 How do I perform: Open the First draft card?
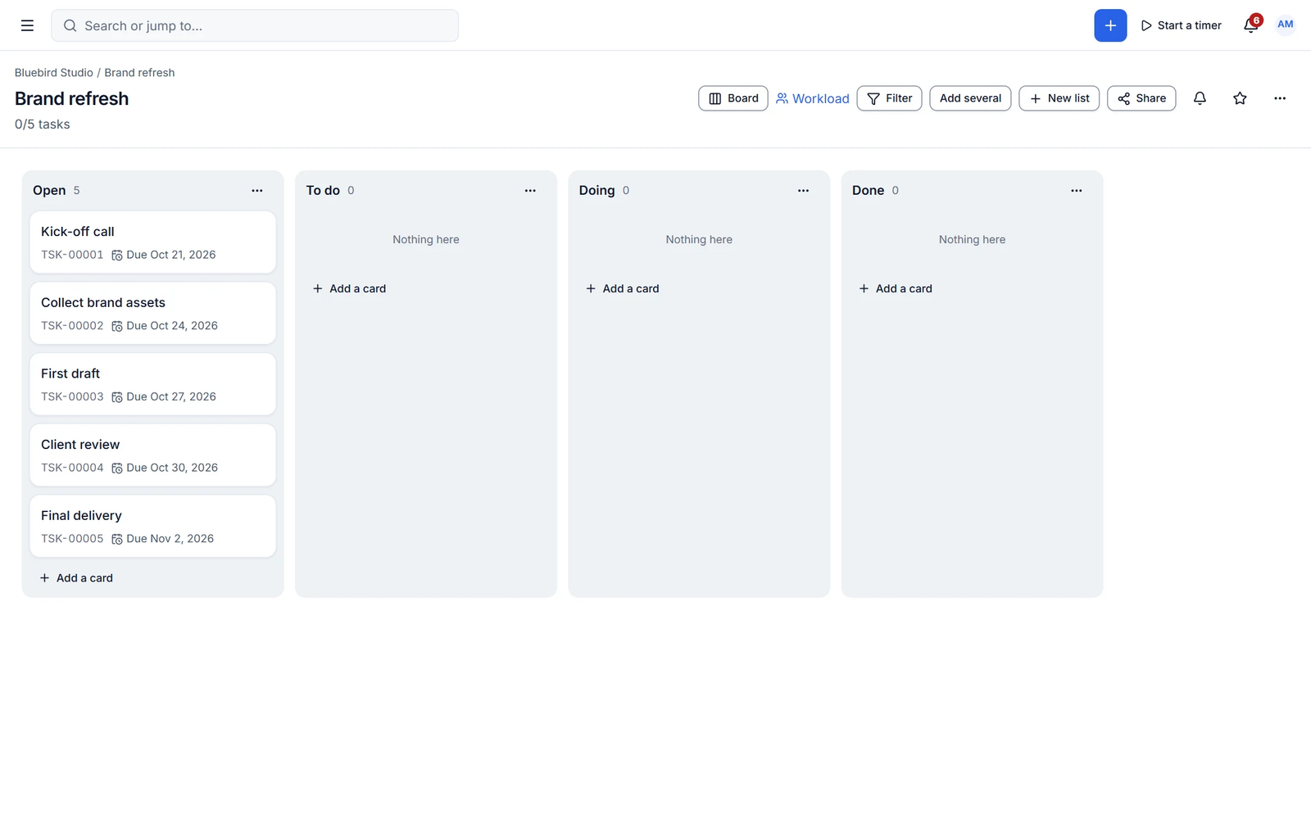(153, 384)
